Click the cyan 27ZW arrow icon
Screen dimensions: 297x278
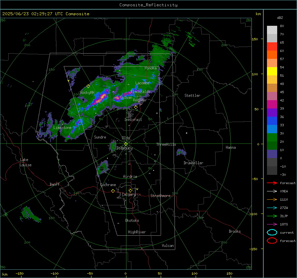coord(272,208)
